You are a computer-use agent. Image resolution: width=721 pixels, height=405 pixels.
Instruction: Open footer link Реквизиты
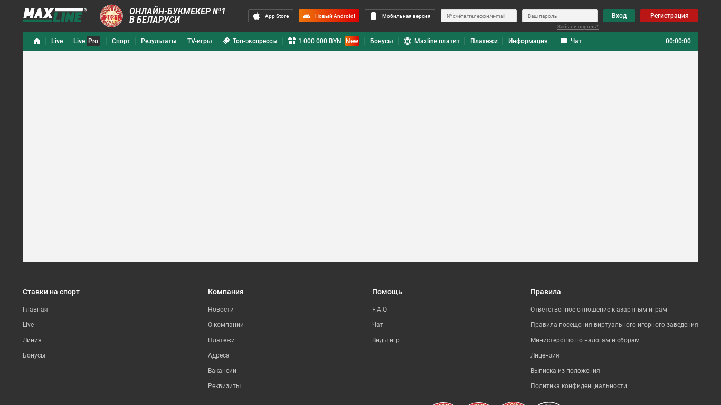click(x=224, y=386)
